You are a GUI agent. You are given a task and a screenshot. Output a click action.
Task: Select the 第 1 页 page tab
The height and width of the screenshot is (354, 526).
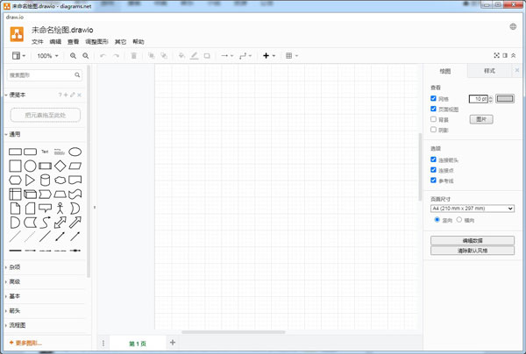[138, 343]
